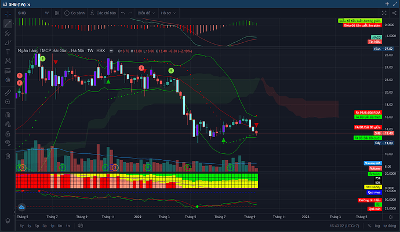Open the forecast and measurement tools
Viewport: 400px width, 232px height.
[8, 71]
